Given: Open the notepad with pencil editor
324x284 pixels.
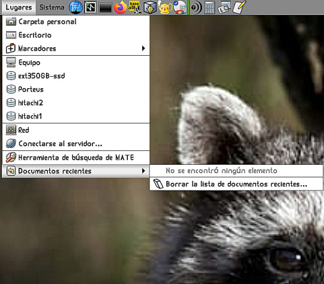Looking at the screenshot, I should tap(239, 7).
